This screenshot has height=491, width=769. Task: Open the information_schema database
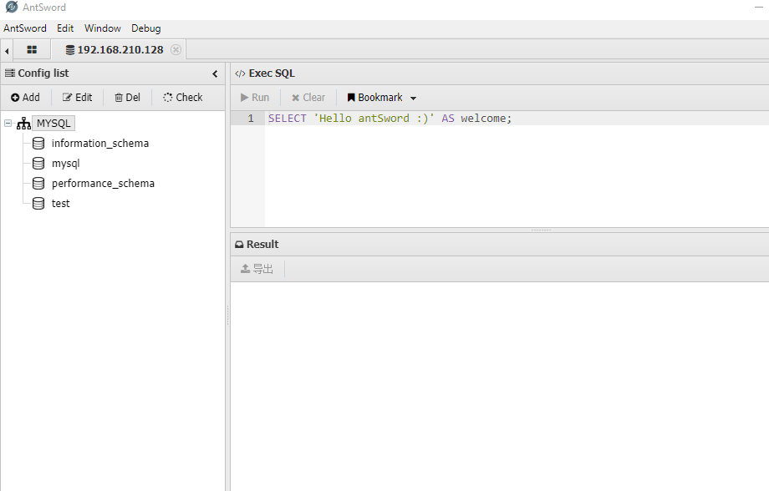pos(100,143)
